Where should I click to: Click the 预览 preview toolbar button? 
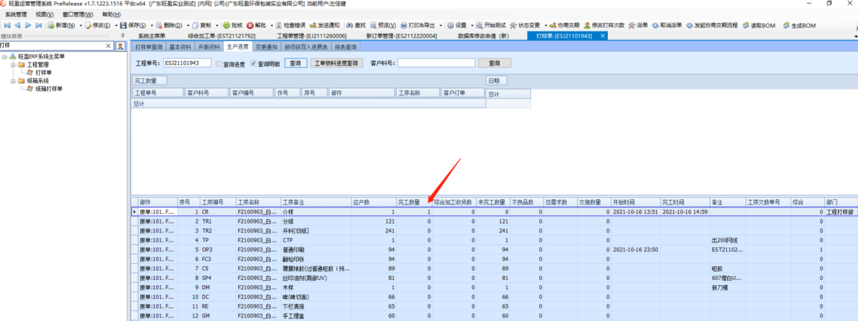[x=383, y=26]
